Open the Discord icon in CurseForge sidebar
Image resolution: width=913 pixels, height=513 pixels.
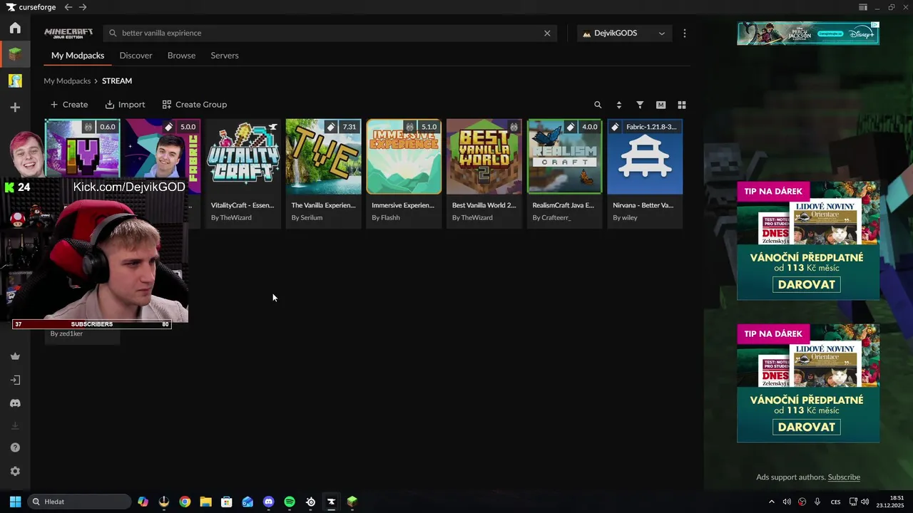click(x=15, y=403)
